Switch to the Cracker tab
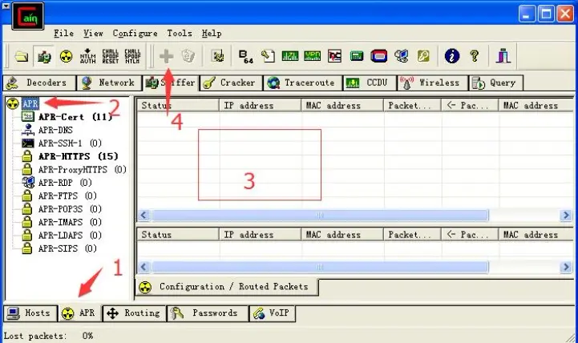 click(231, 83)
